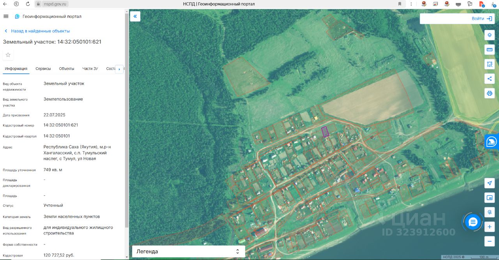Image resolution: width=499 pixels, height=260 pixels.
Task: Click the highlighted purple land plot
Action: click(325, 132)
